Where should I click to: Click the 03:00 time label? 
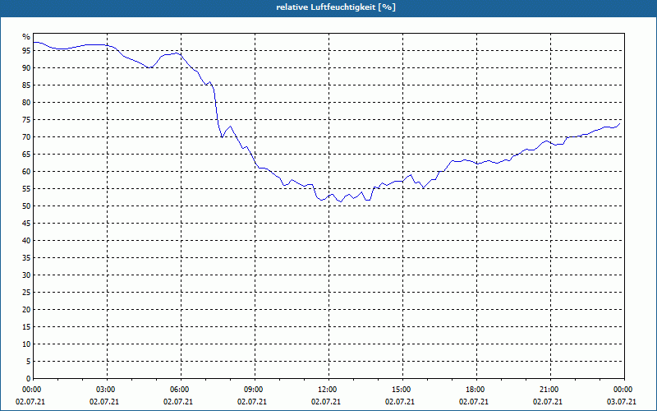104,390
